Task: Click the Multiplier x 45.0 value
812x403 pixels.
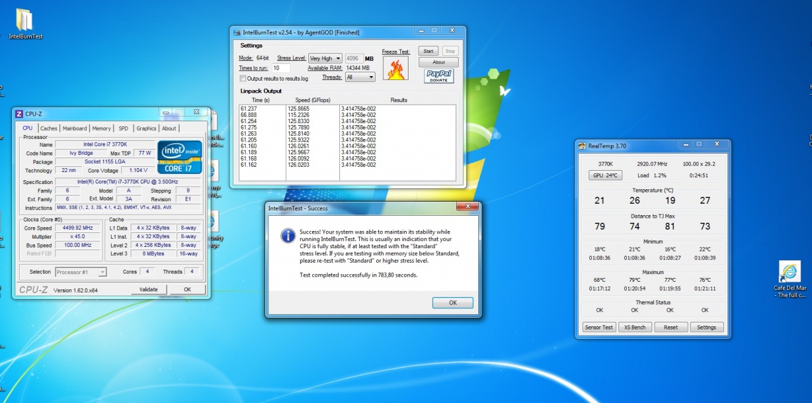Action: click(78, 237)
